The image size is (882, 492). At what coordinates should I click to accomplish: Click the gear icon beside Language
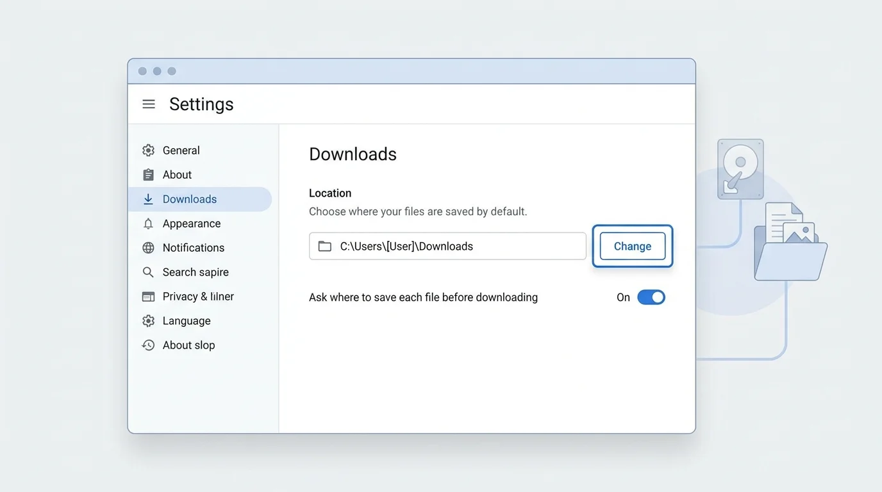click(x=148, y=321)
